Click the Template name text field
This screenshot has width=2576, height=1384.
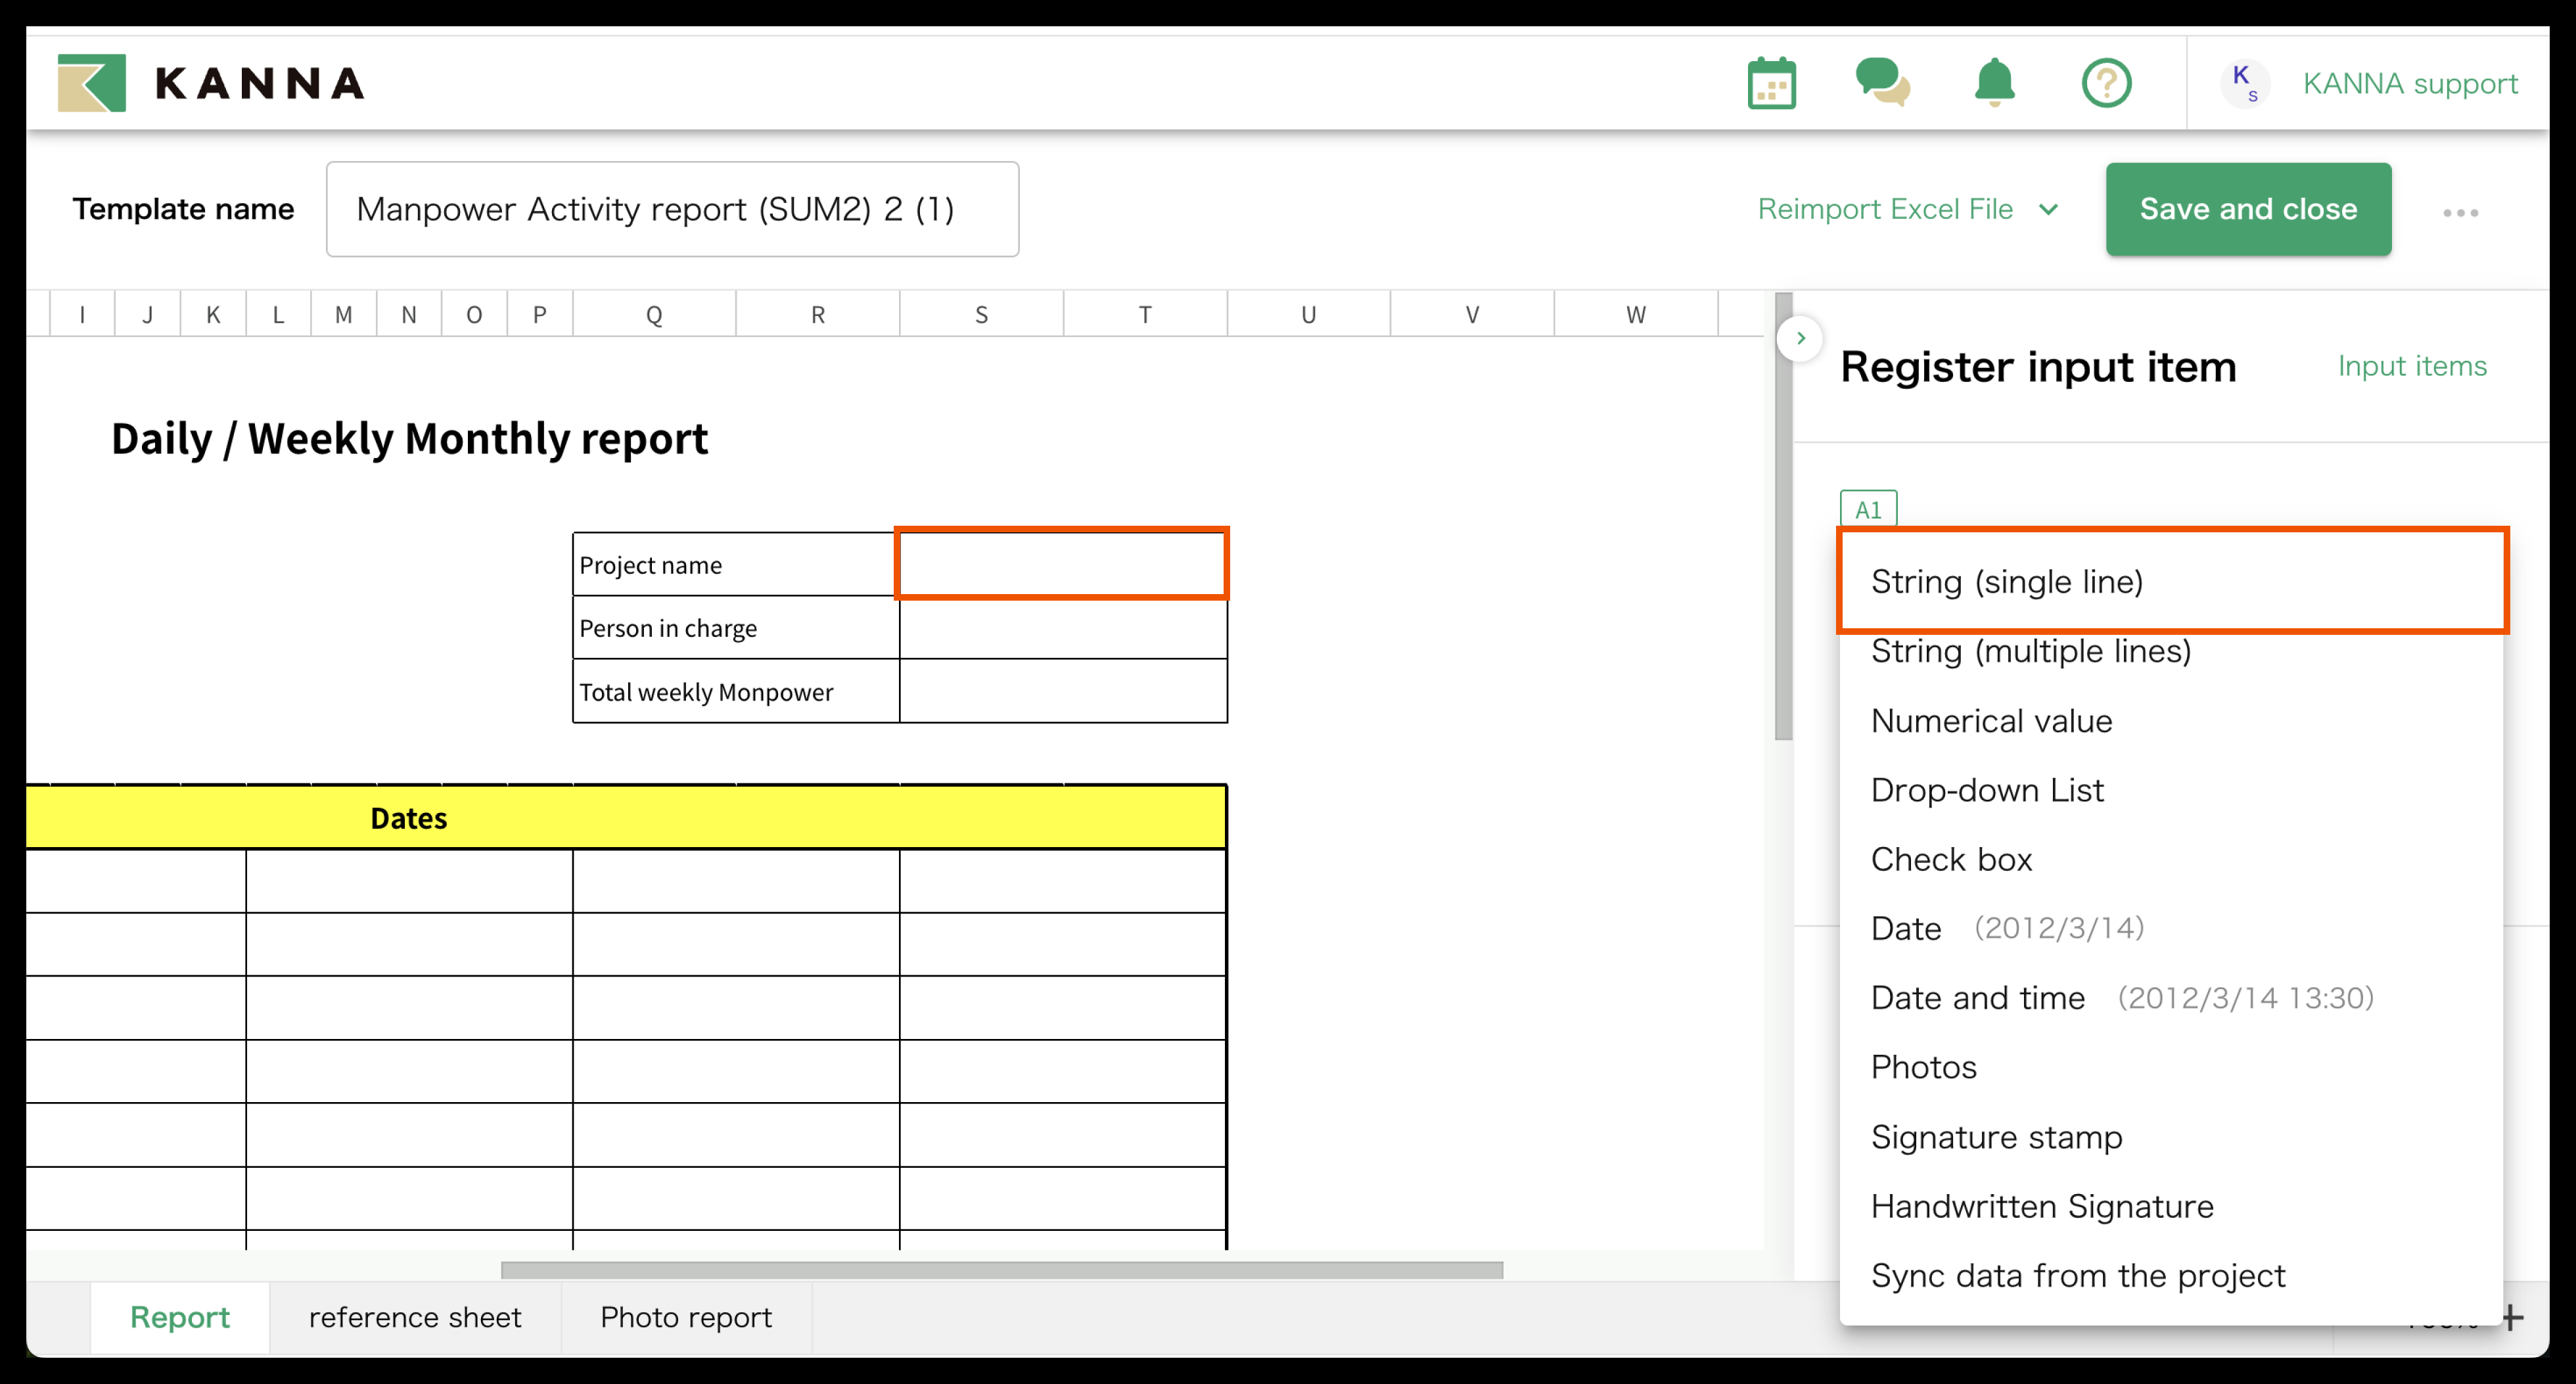[672, 209]
